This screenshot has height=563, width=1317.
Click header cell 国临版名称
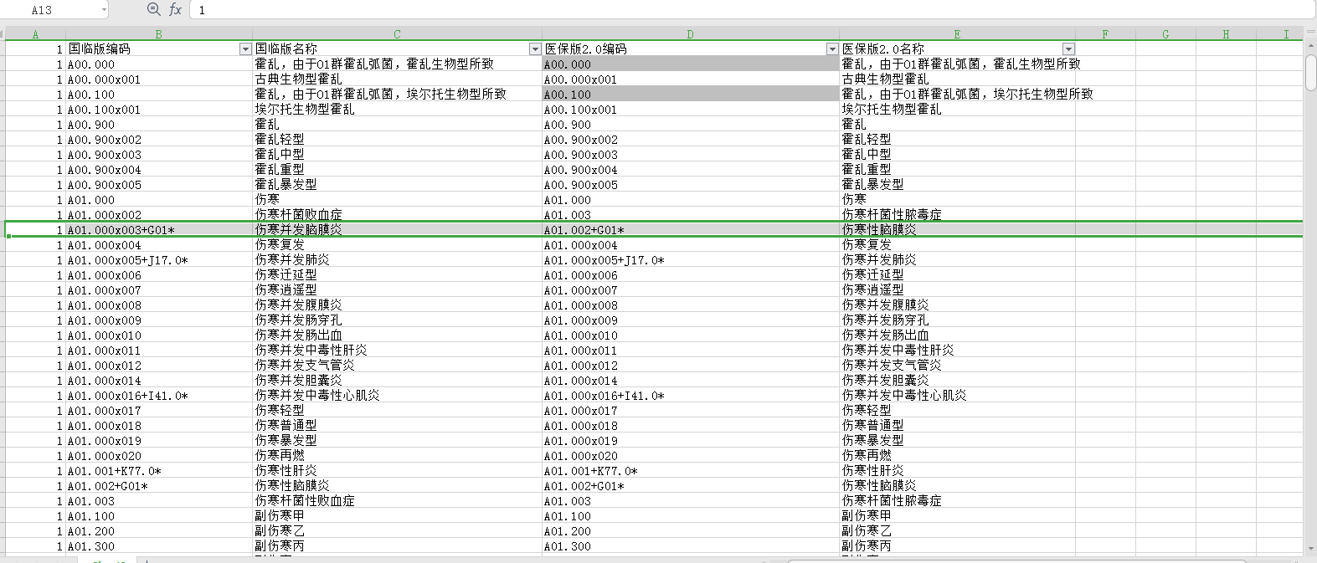[x=398, y=49]
